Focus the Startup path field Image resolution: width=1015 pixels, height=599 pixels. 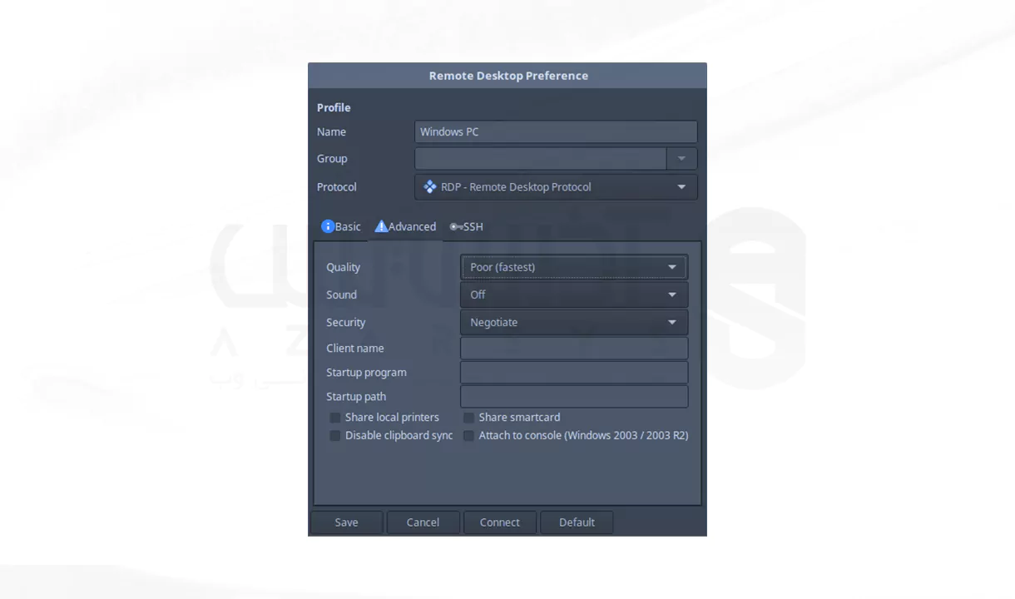[x=574, y=397]
